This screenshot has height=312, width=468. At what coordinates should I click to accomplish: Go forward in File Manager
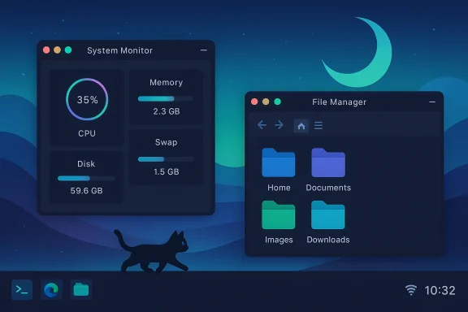coord(279,125)
